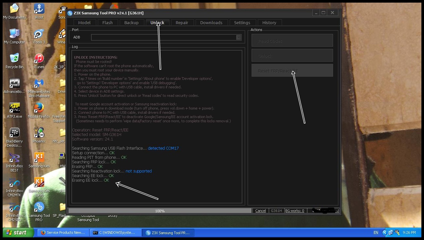Click the G361H model status label
Viewport: 424px width, 240px height.
click(276, 211)
